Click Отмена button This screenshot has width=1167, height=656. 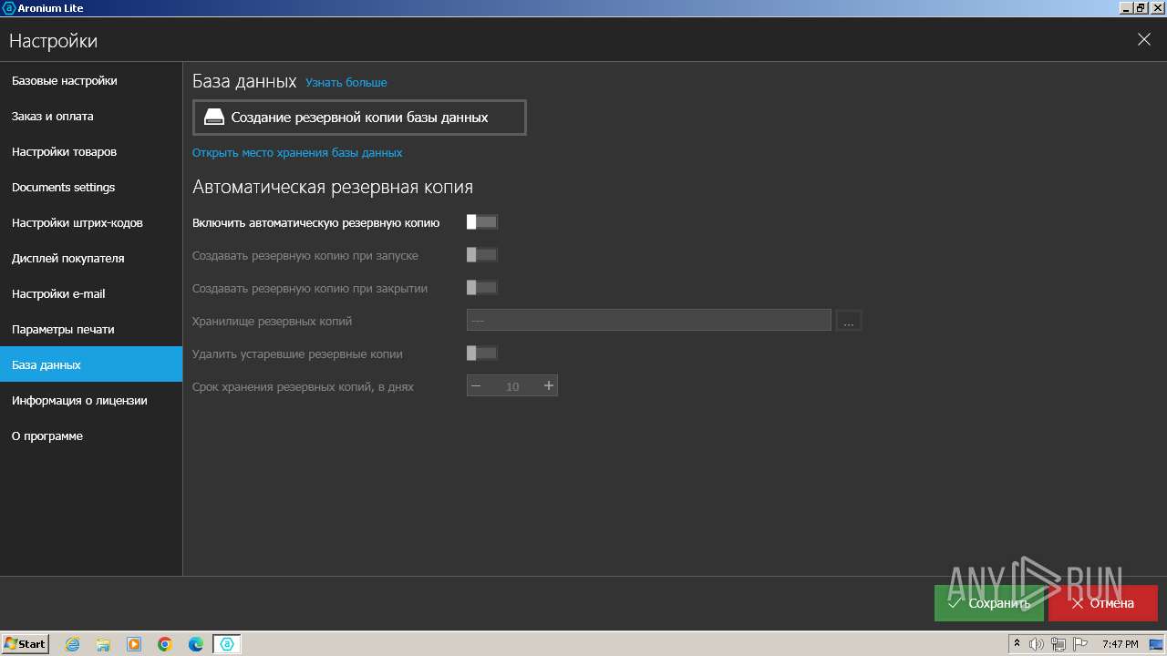[x=1103, y=603]
